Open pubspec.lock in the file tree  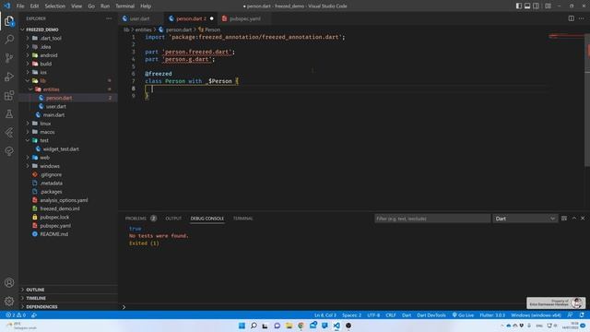54,218
